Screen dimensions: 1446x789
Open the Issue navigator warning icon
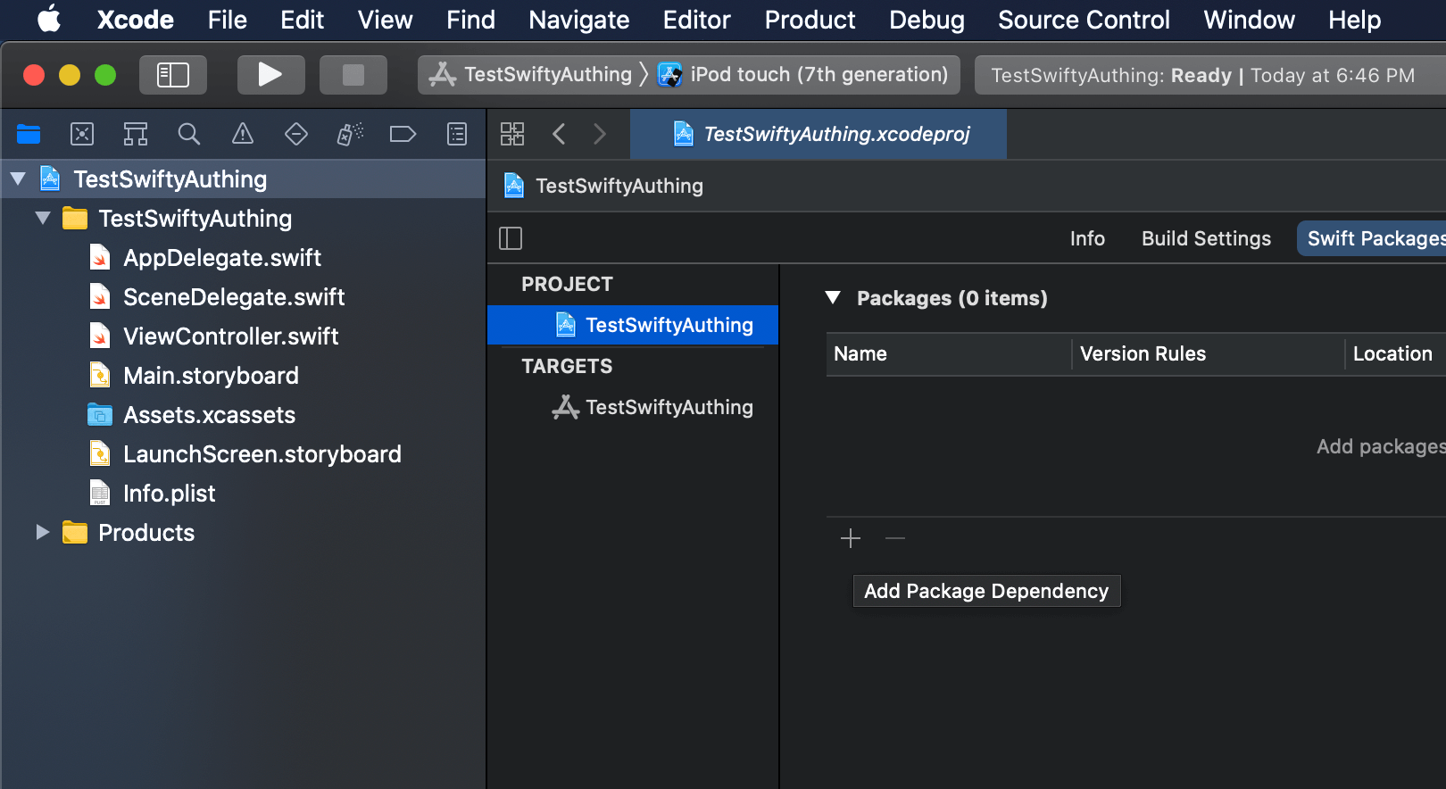243,135
